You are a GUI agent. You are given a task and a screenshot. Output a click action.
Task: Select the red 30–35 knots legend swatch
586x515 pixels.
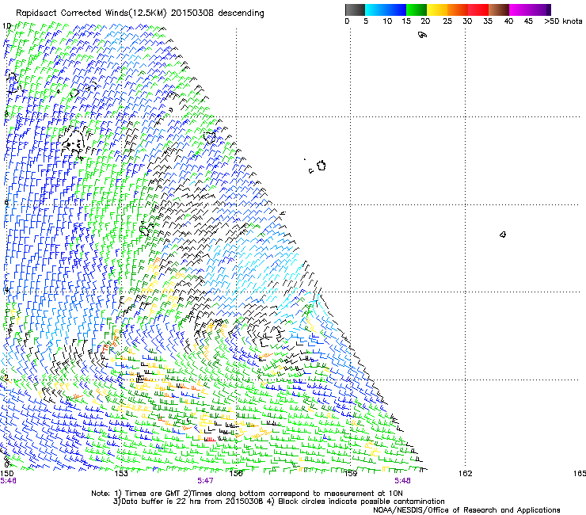[478, 10]
